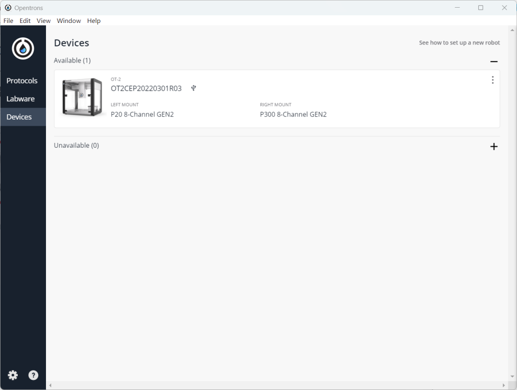Click the horizontal scrollbar left arrow

(x=50, y=385)
